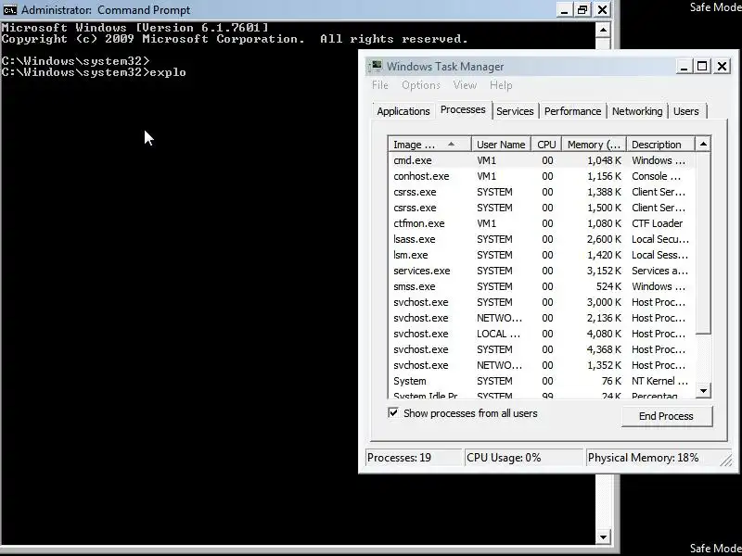742x556 pixels.
Task: Close the Windows Task Manager window
Action: (722, 66)
